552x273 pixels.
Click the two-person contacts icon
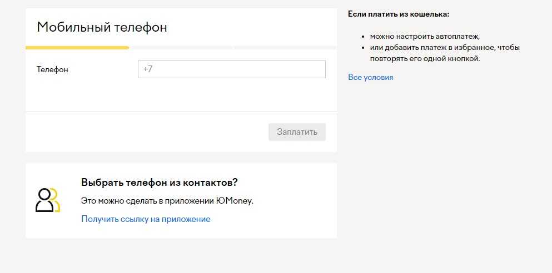point(47,200)
